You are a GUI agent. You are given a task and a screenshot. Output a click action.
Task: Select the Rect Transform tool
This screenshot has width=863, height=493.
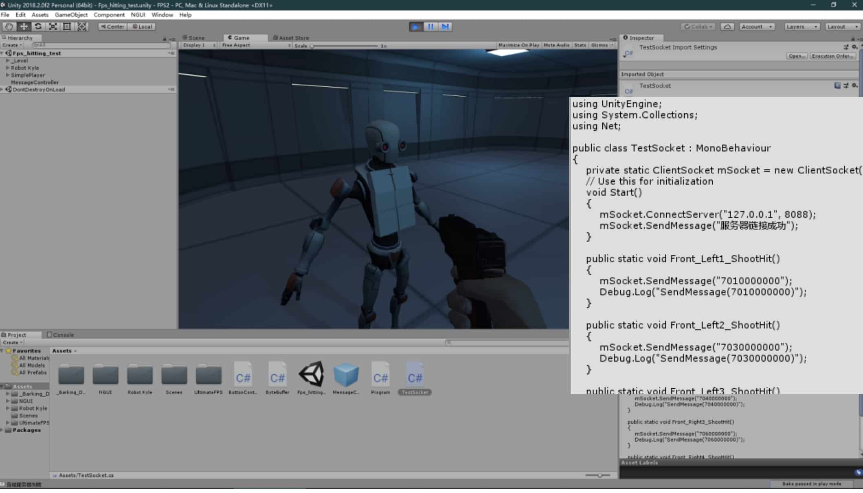[x=67, y=26]
